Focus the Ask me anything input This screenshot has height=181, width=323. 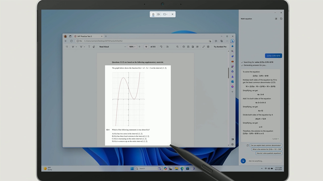pyautogui.click(x=264, y=161)
